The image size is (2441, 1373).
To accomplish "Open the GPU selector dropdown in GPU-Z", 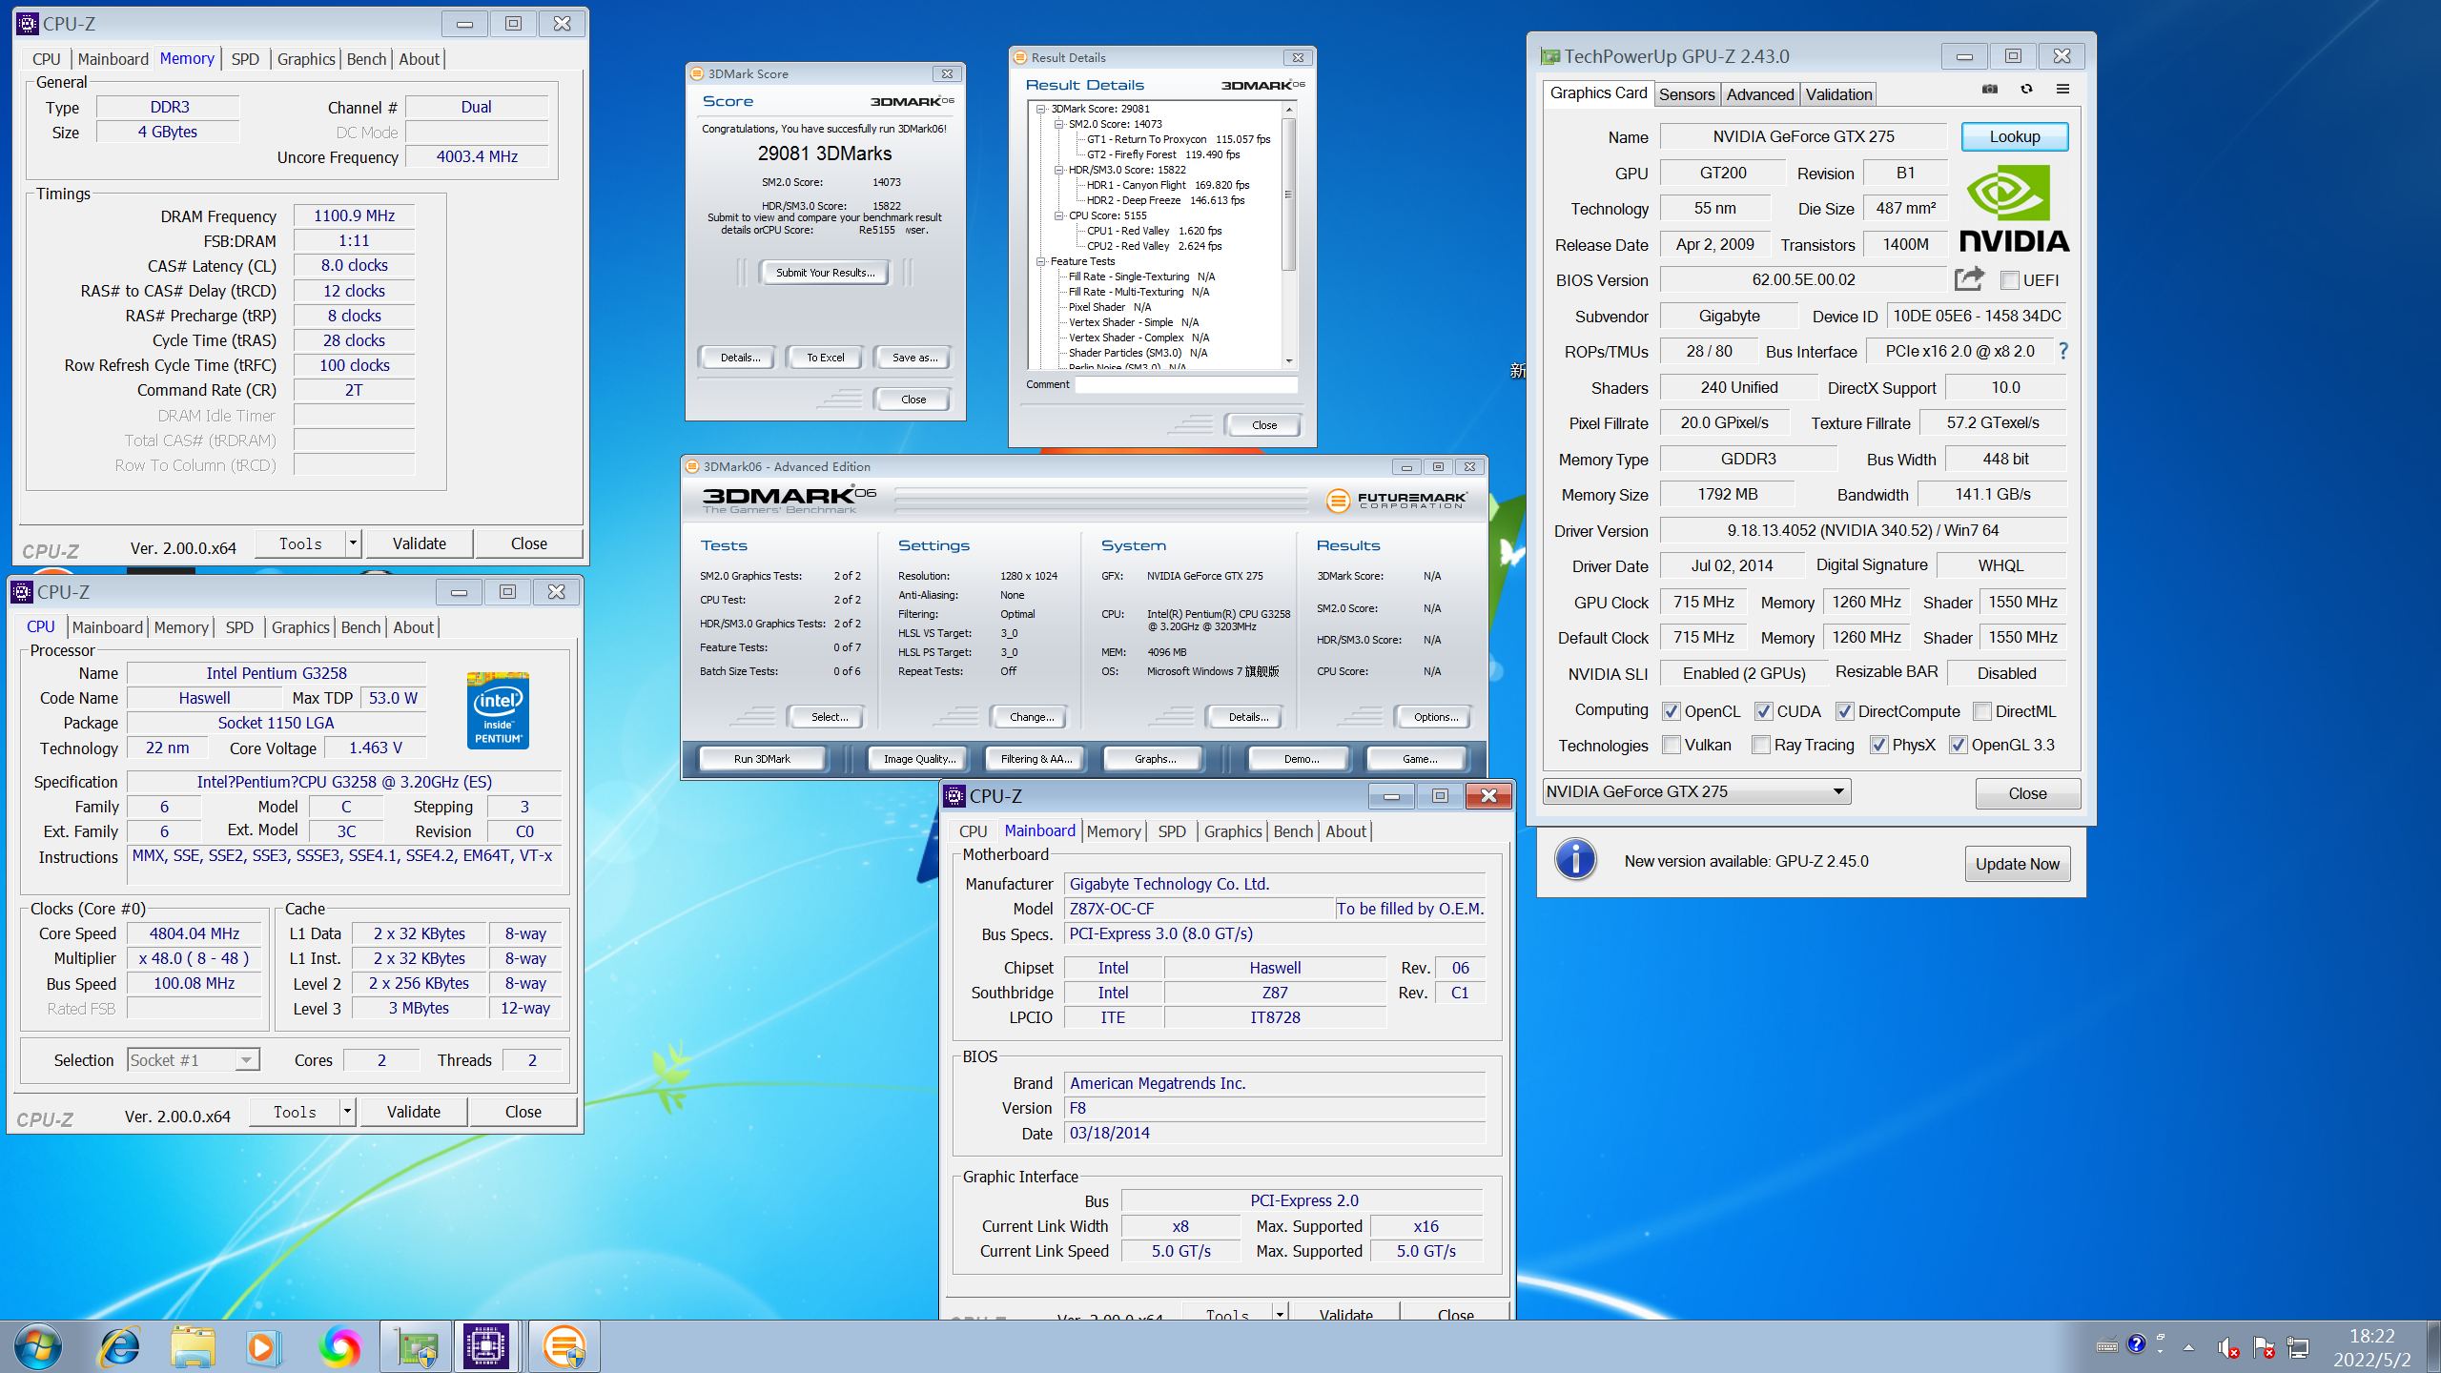I will pyautogui.click(x=1697, y=791).
